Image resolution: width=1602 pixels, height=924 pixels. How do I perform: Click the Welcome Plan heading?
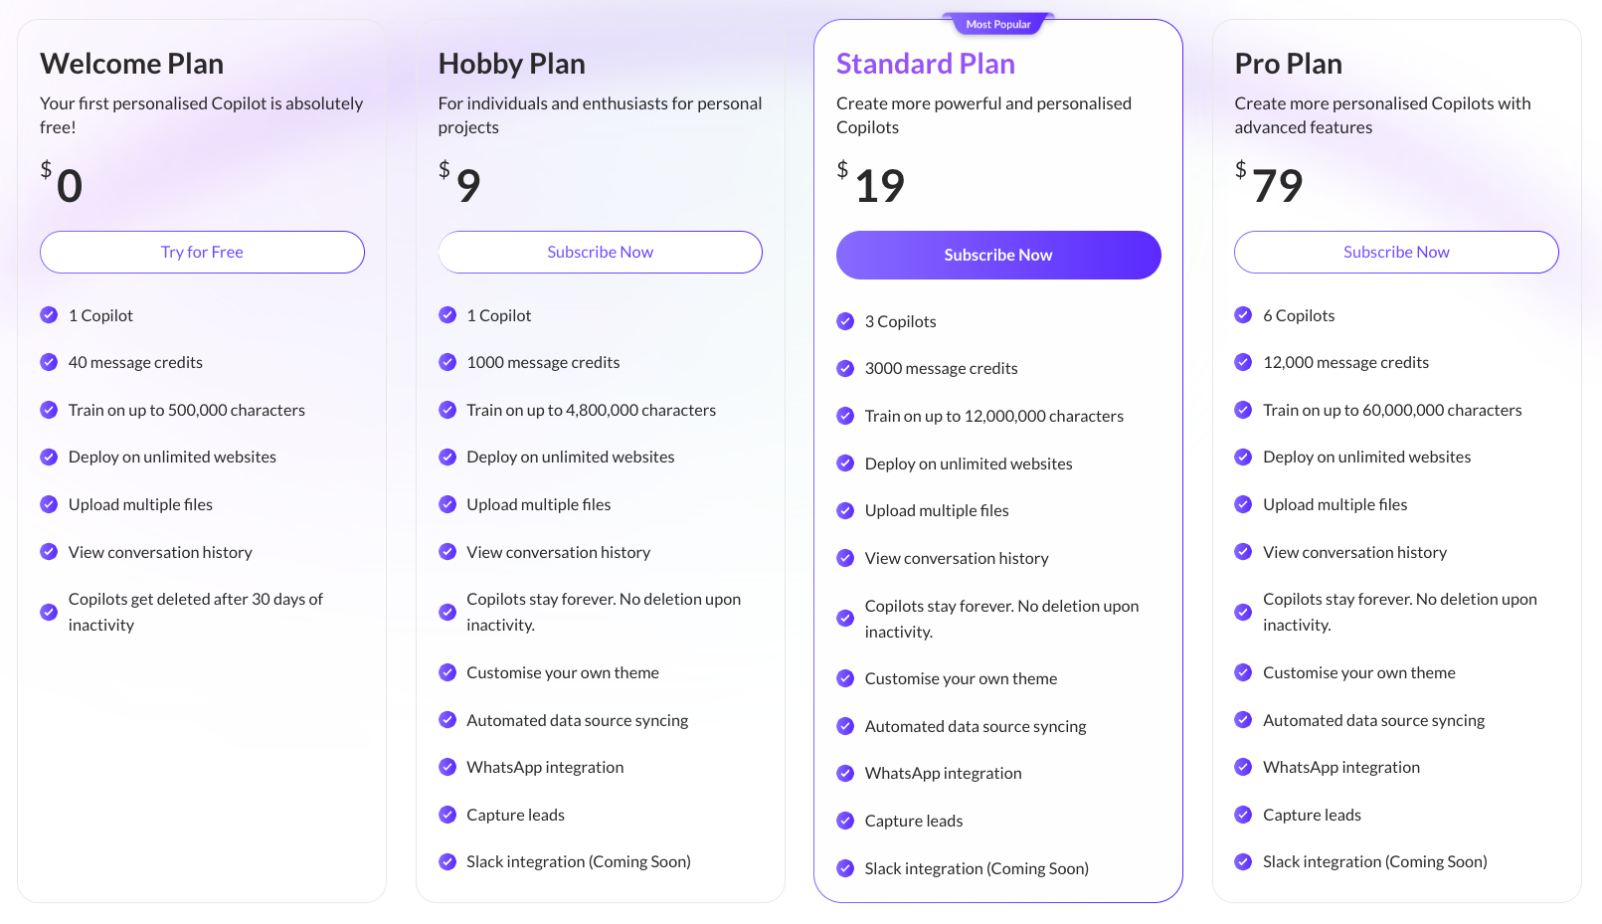point(131,64)
